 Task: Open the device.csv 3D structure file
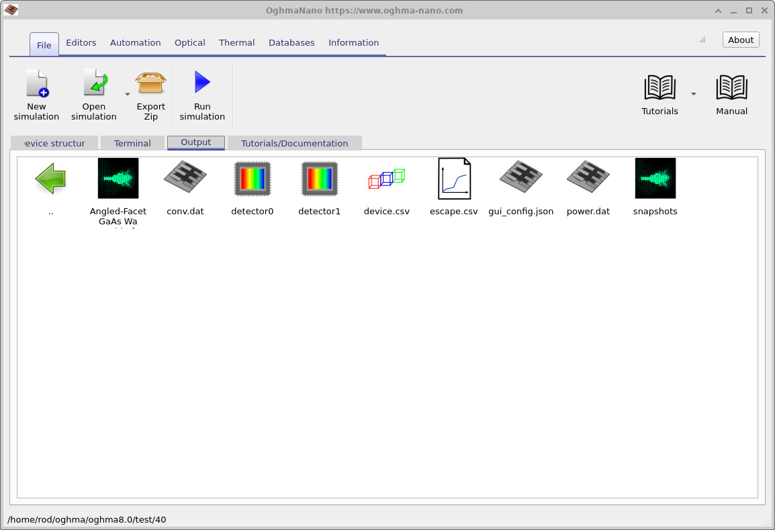point(386,178)
